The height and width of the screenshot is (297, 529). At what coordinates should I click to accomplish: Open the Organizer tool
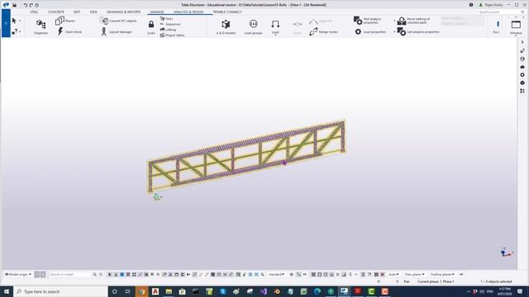click(41, 26)
